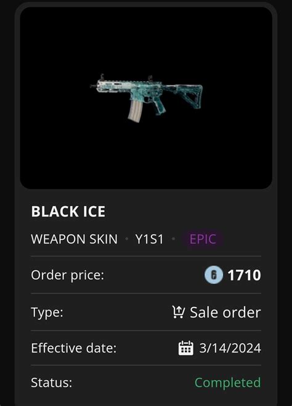Click the rifle stock in the preview

click(x=187, y=95)
